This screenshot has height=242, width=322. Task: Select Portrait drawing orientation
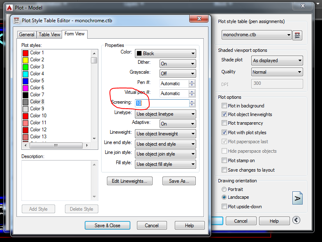coord(224,189)
